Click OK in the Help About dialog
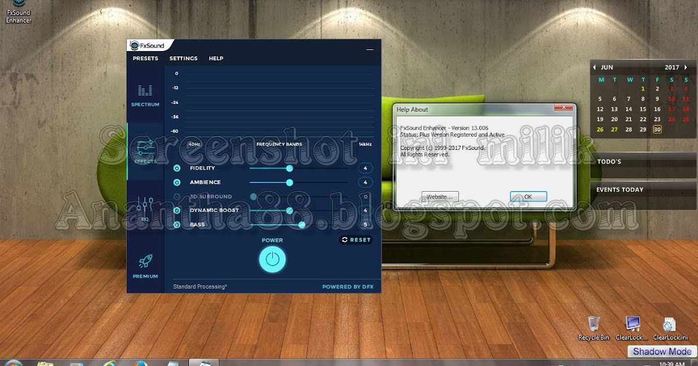698x366 pixels. 528,196
